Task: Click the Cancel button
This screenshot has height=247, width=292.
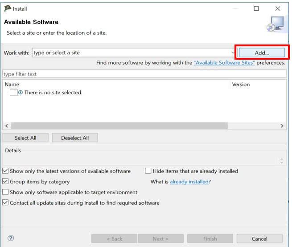Action: (259, 239)
